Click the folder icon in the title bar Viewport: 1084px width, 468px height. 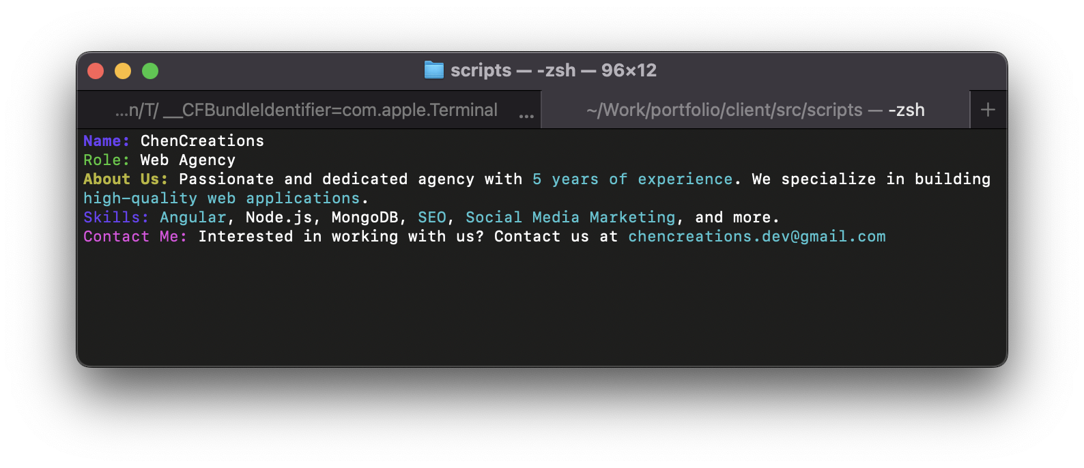(434, 70)
